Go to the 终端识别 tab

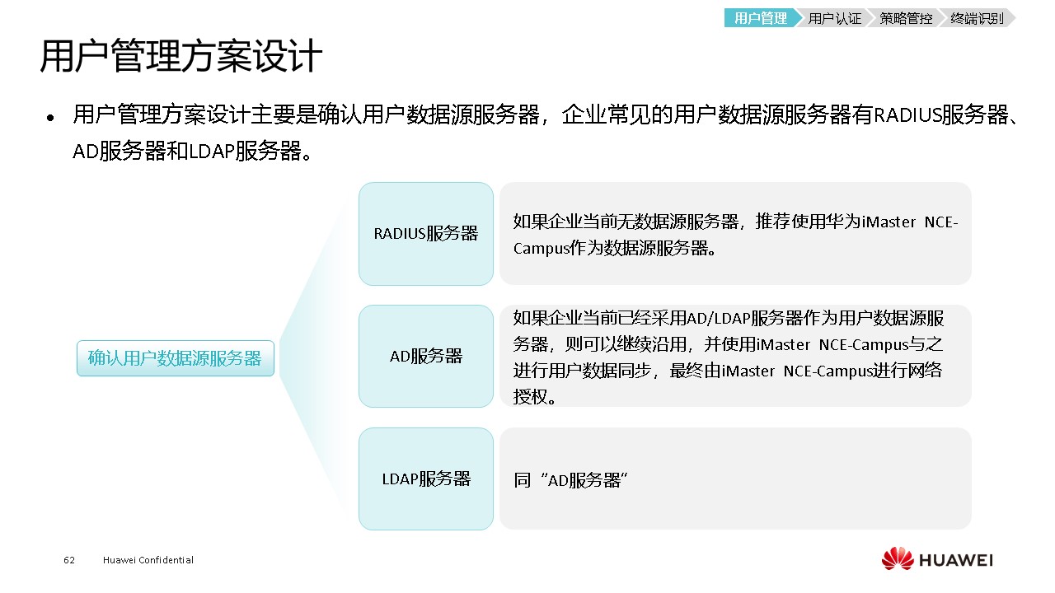pyautogui.click(x=977, y=18)
